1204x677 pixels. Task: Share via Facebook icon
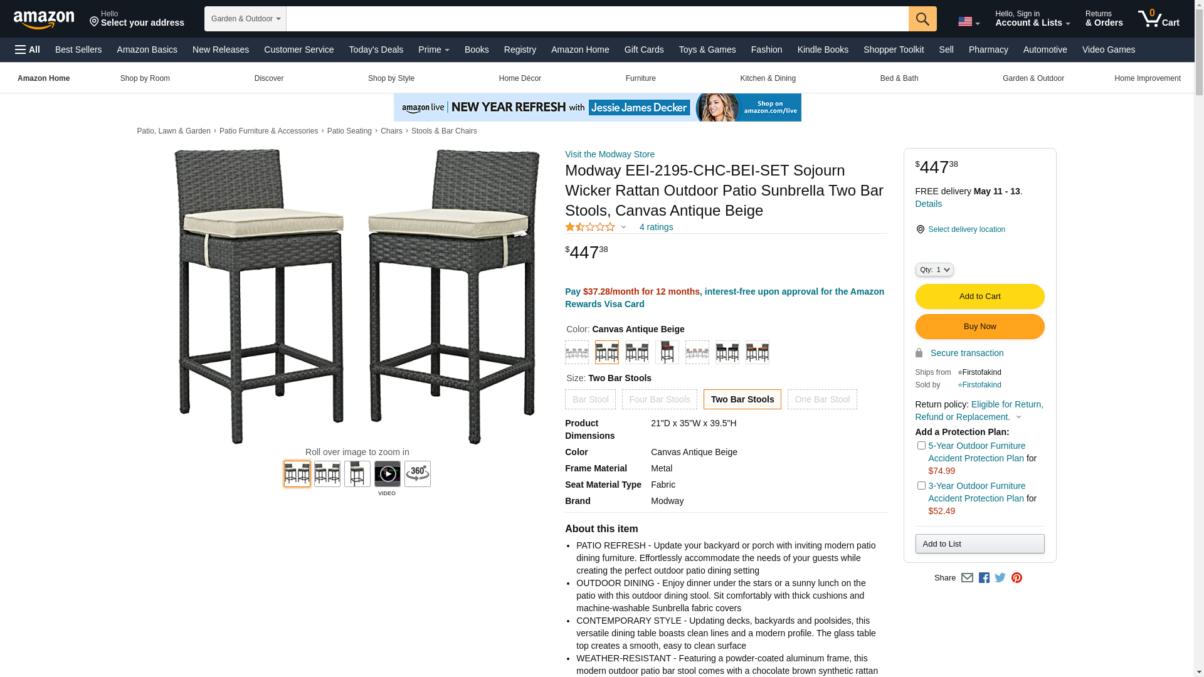point(984,578)
